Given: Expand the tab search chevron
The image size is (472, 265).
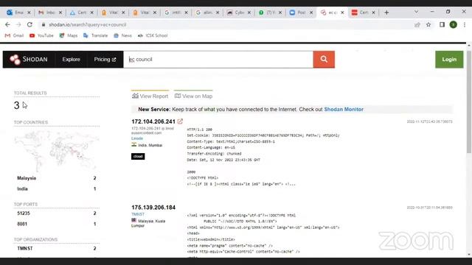Looking at the screenshot, I should (x=416, y=12).
